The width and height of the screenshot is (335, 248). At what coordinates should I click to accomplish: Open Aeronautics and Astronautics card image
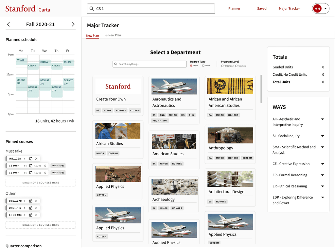click(x=174, y=86)
